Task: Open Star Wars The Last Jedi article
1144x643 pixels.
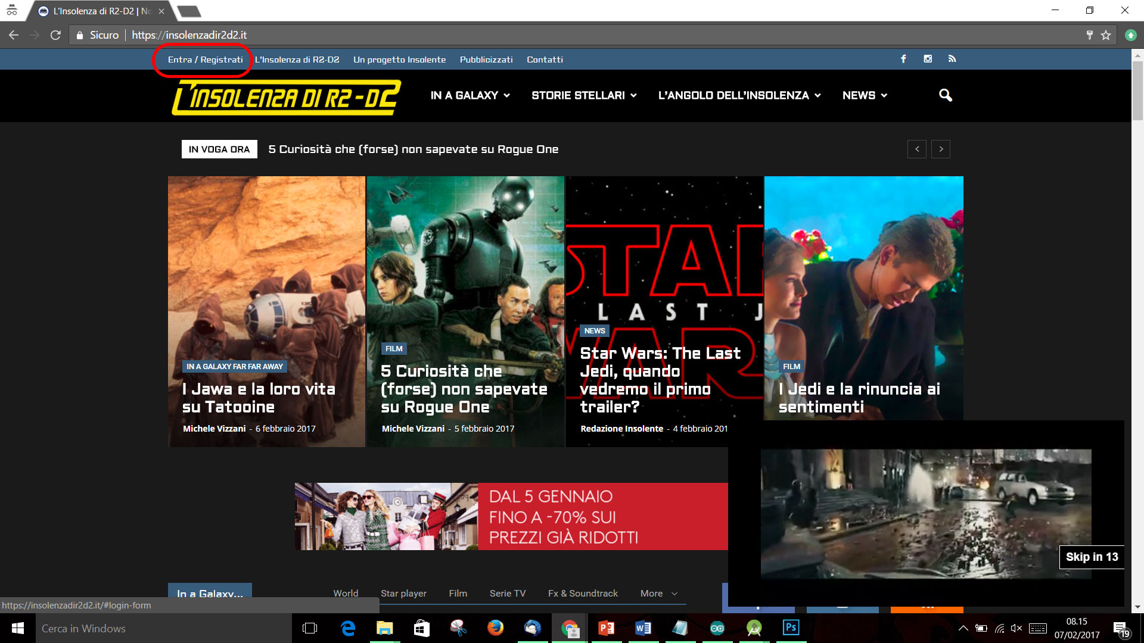Action: (x=660, y=380)
